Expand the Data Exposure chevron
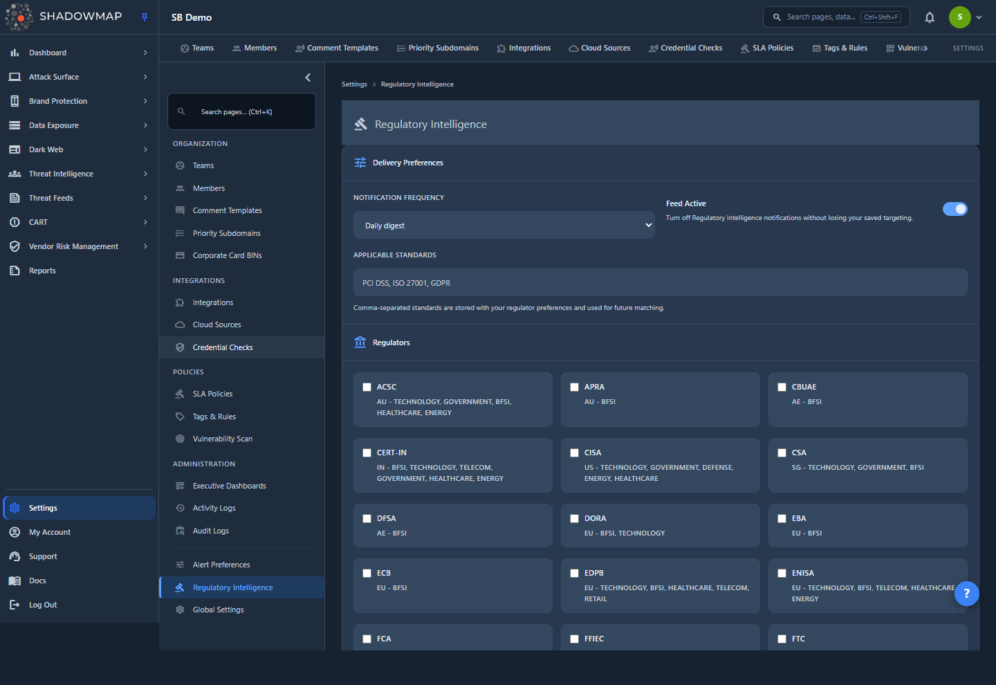This screenshot has height=685, width=996. pyautogui.click(x=145, y=125)
